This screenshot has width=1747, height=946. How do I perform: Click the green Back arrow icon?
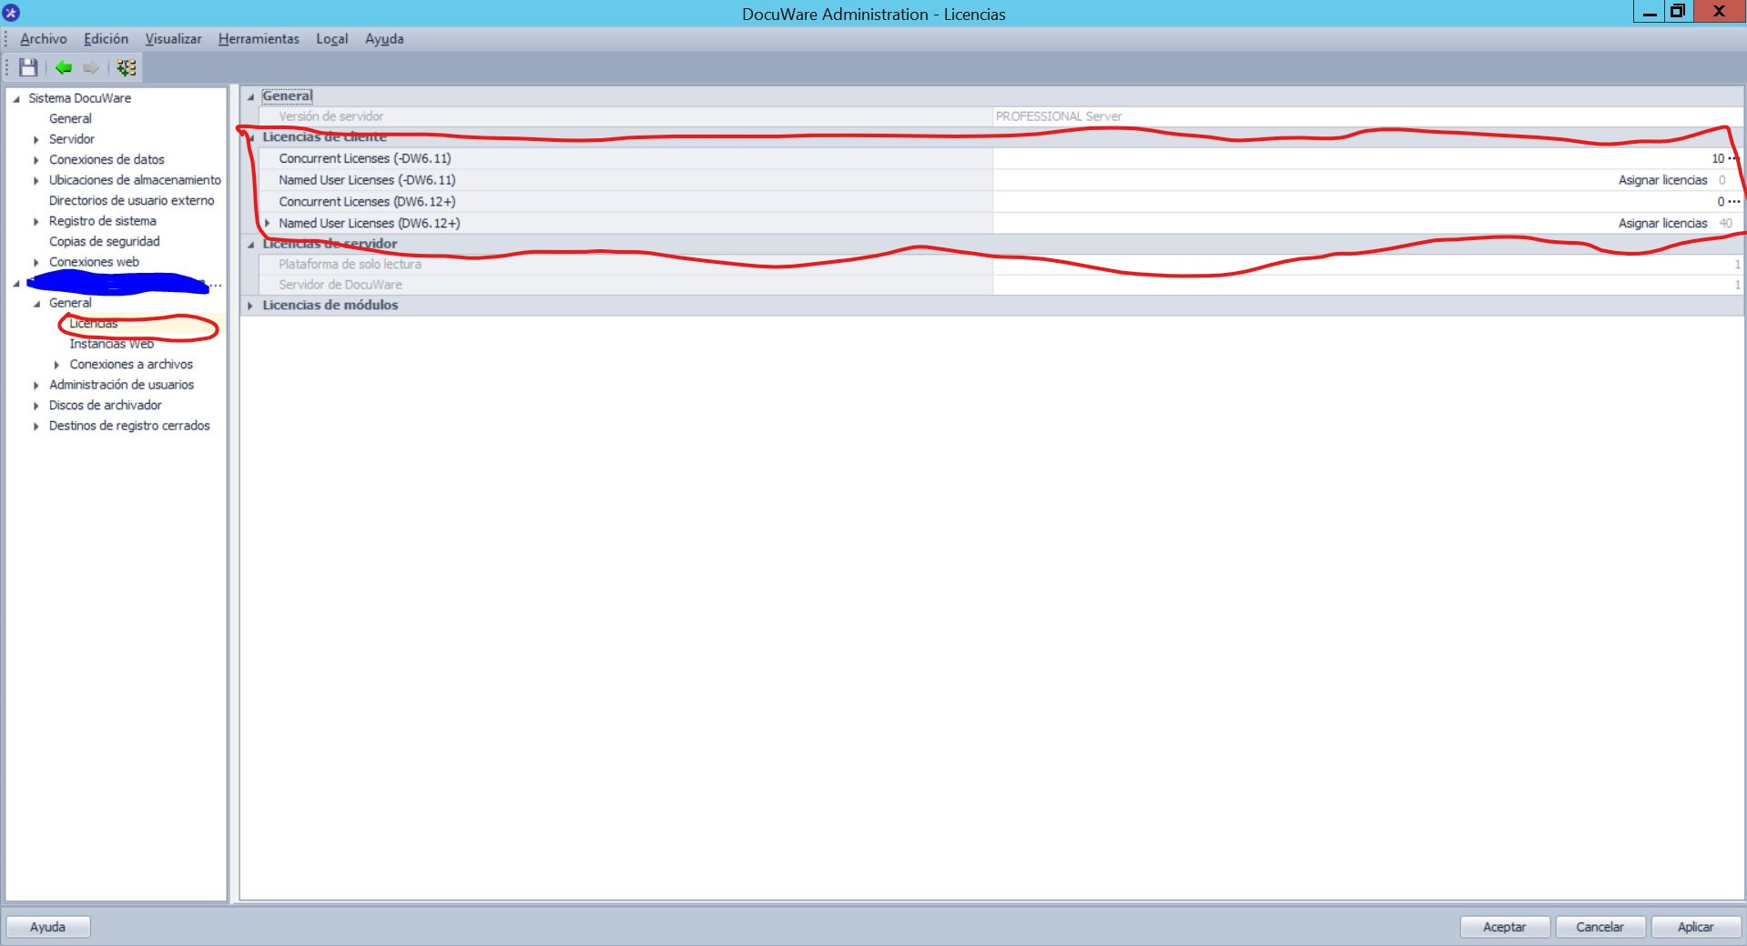pos(63,67)
